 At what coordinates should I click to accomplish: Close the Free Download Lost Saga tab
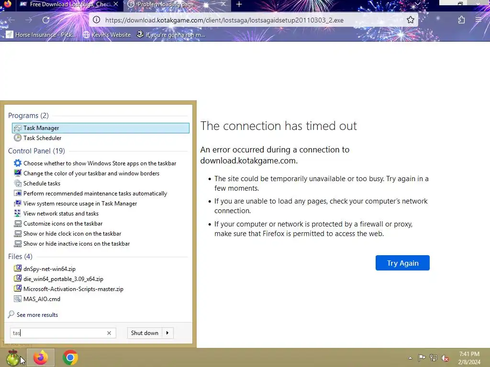[x=116, y=4]
